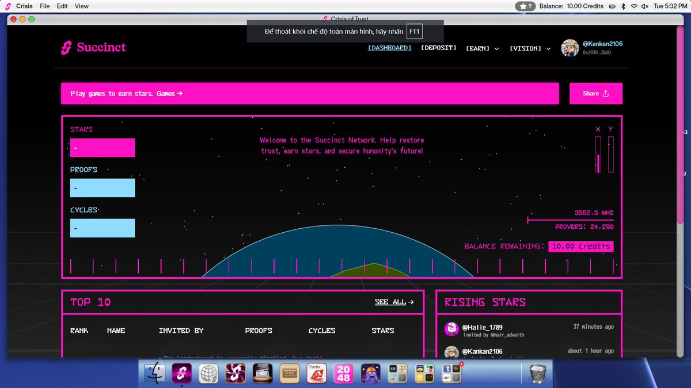Click the 37 minutes ago timestamp
The width and height of the screenshot is (691, 388).
point(593,326)
